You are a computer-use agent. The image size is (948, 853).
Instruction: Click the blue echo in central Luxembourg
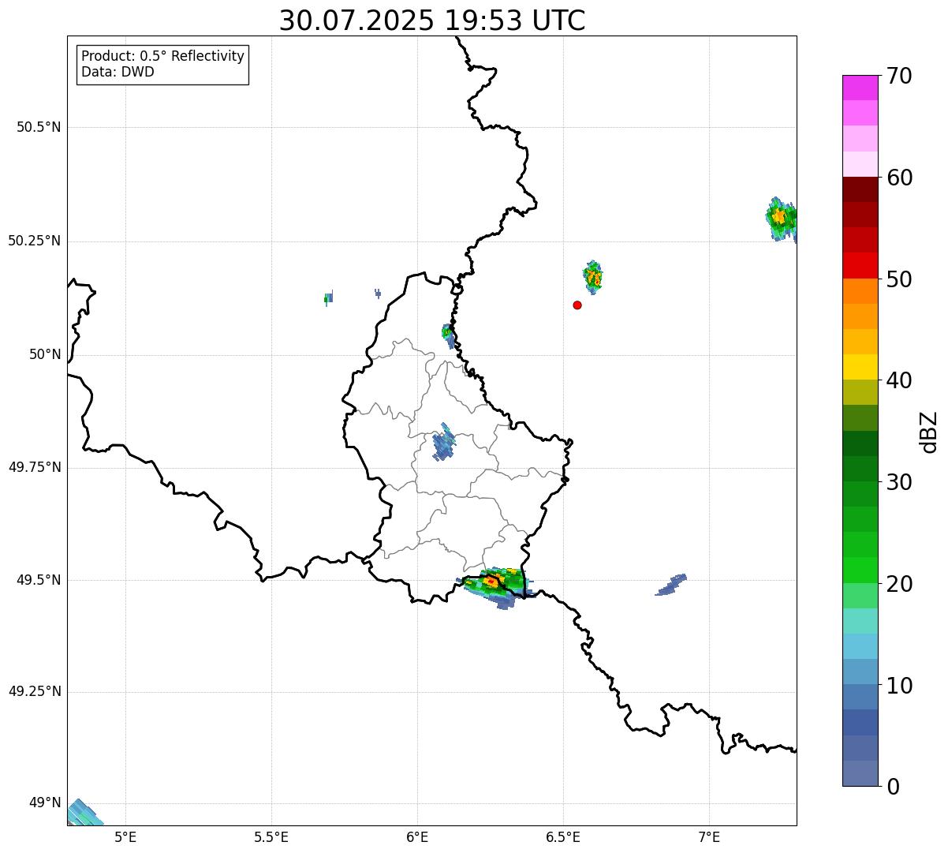coord(444,443)
